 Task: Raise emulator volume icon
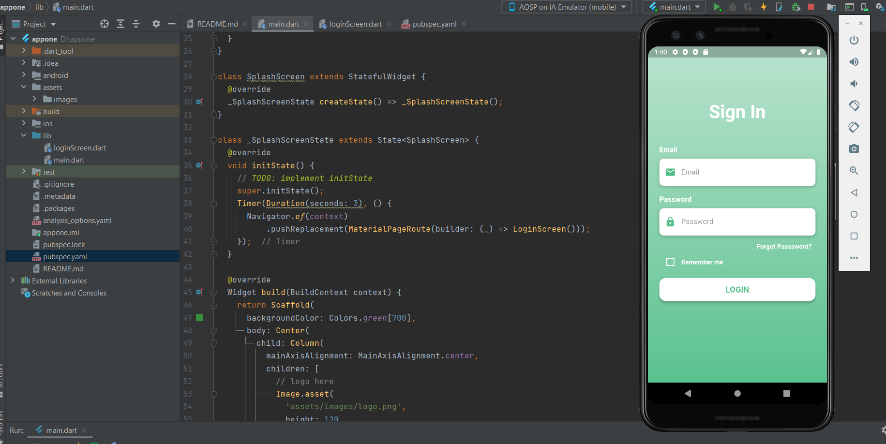(x=854, y=62)
